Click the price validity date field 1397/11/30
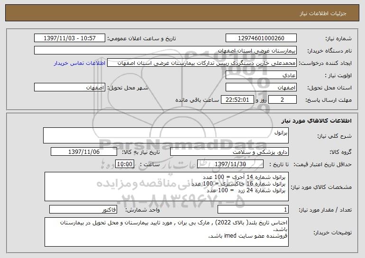 (230, 164)
